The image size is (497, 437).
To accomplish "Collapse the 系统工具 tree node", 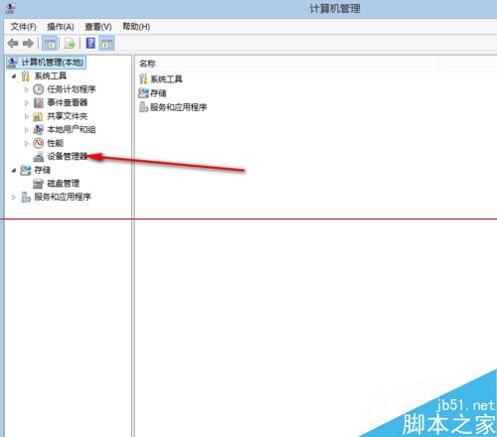I will coord(14,76).
